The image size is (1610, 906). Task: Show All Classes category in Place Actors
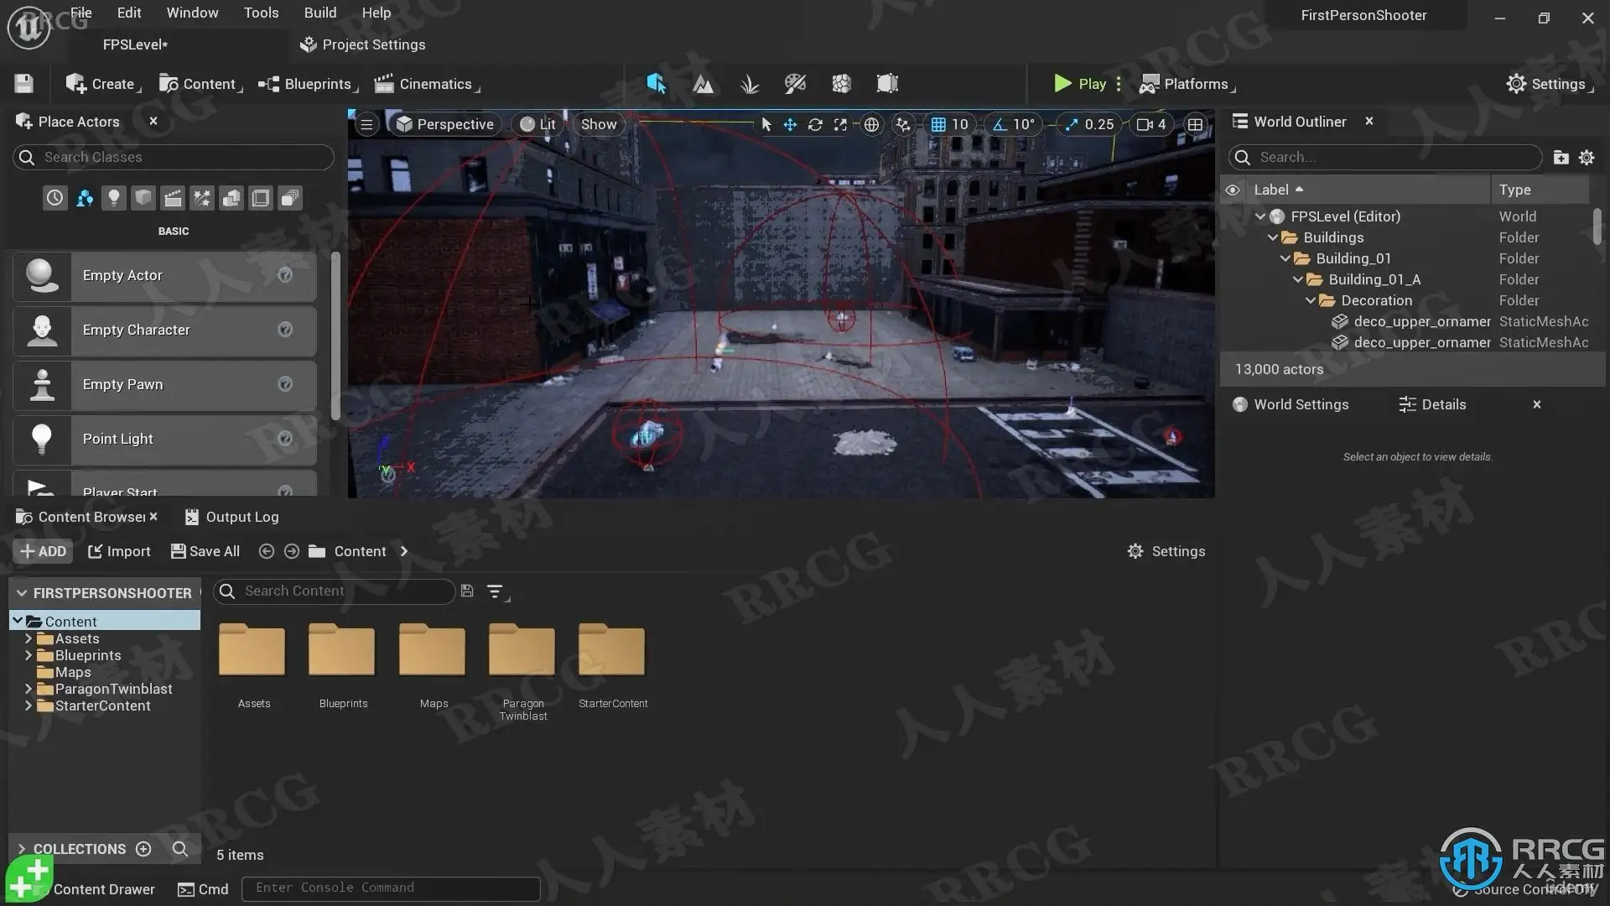tap(290, 198)
